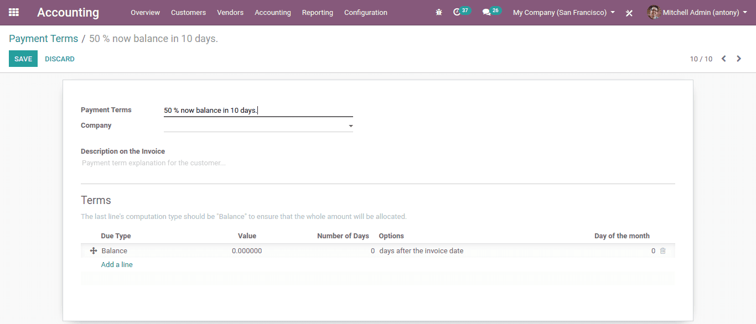Click the Due Type column header
The image size is (756, 324).
(x=116, y=236)
